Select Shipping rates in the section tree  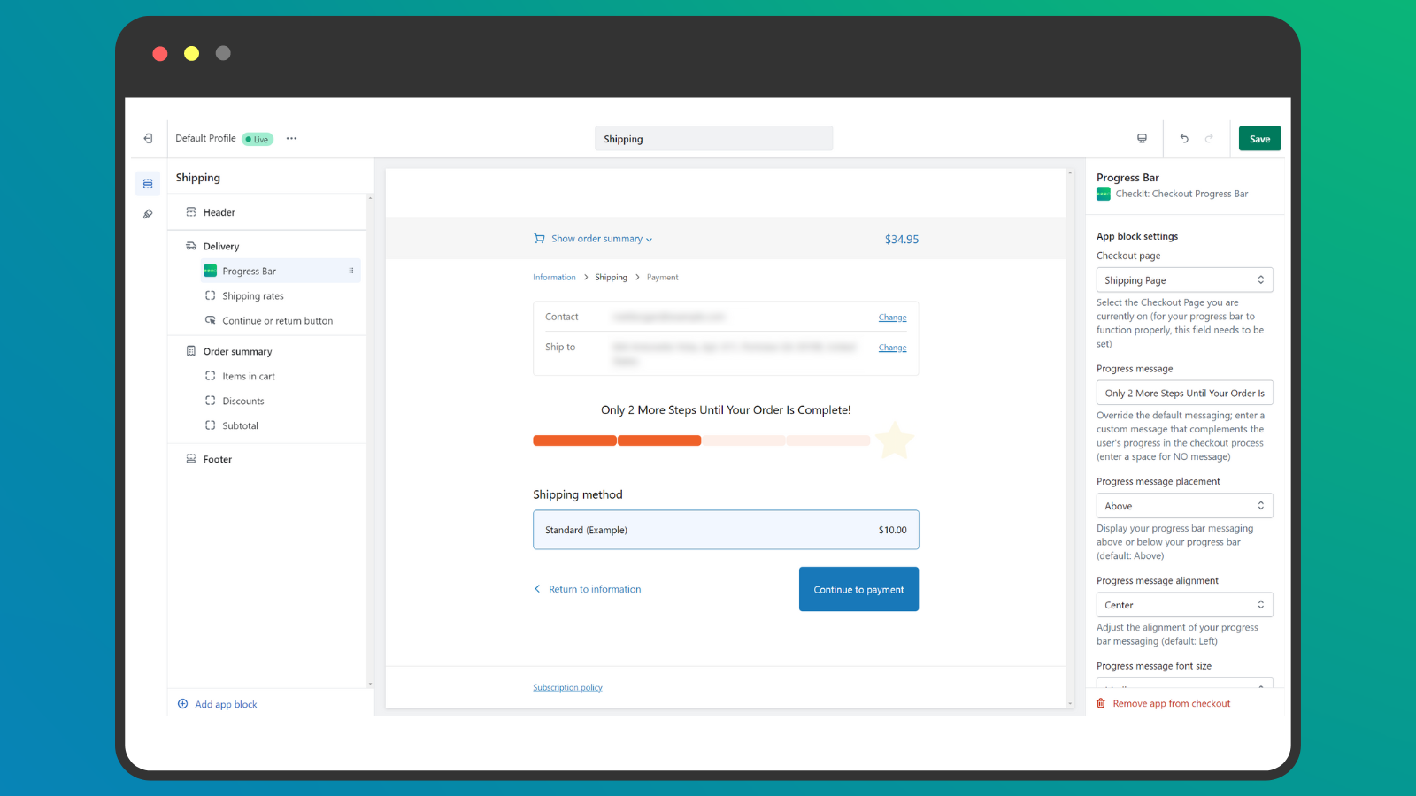(252, 296)
